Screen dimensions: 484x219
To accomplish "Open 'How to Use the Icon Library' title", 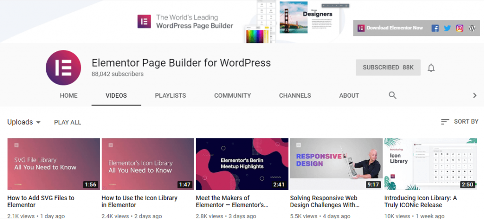I will tap(139, 202).
